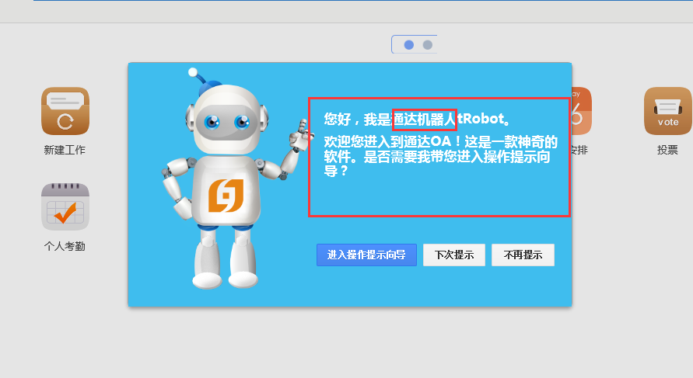The width and height of the screenshot is (693, 378).
Task: Click 不再提示 button
Action: (x=523, y=255)
